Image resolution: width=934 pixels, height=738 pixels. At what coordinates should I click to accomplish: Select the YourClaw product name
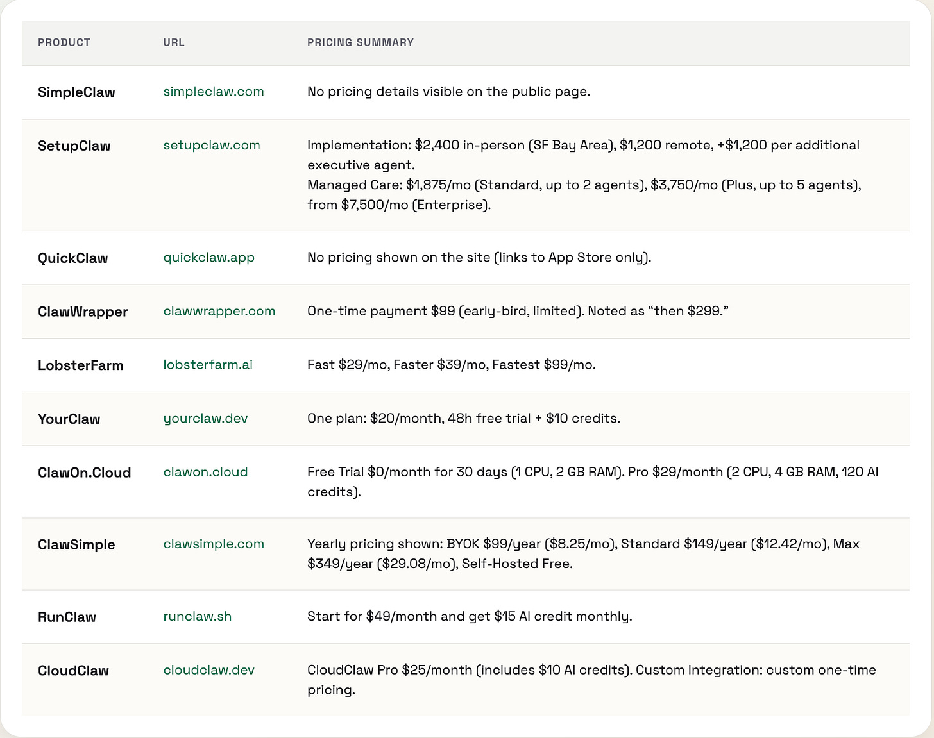coord(69,419)
